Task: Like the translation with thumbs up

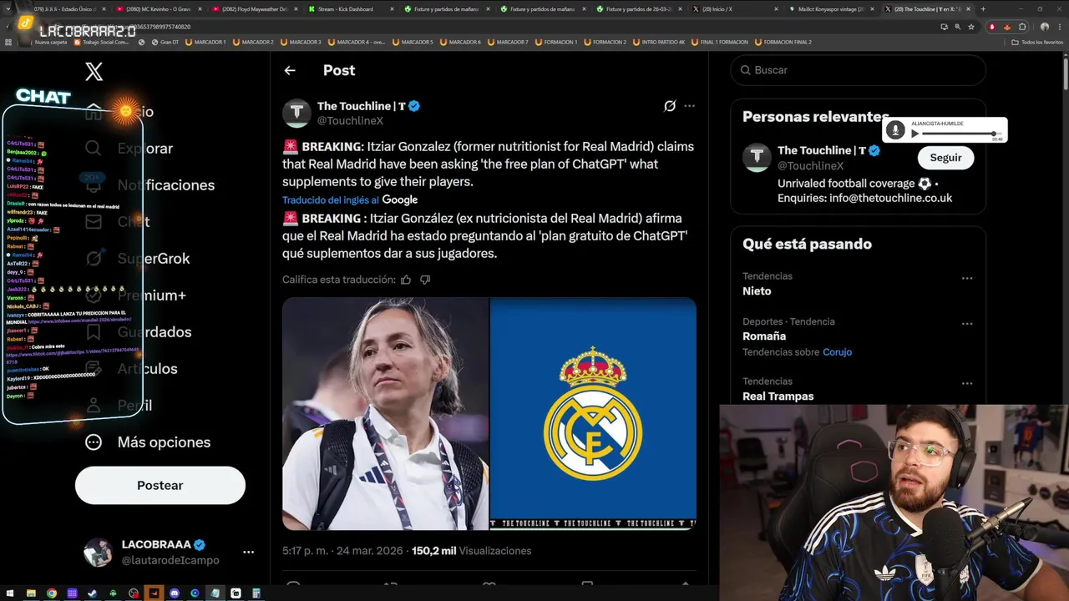Action: point(406,280)
